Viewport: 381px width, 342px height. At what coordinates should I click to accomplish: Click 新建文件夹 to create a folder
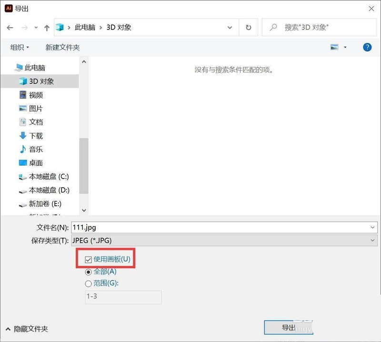(x=62, y=47)
